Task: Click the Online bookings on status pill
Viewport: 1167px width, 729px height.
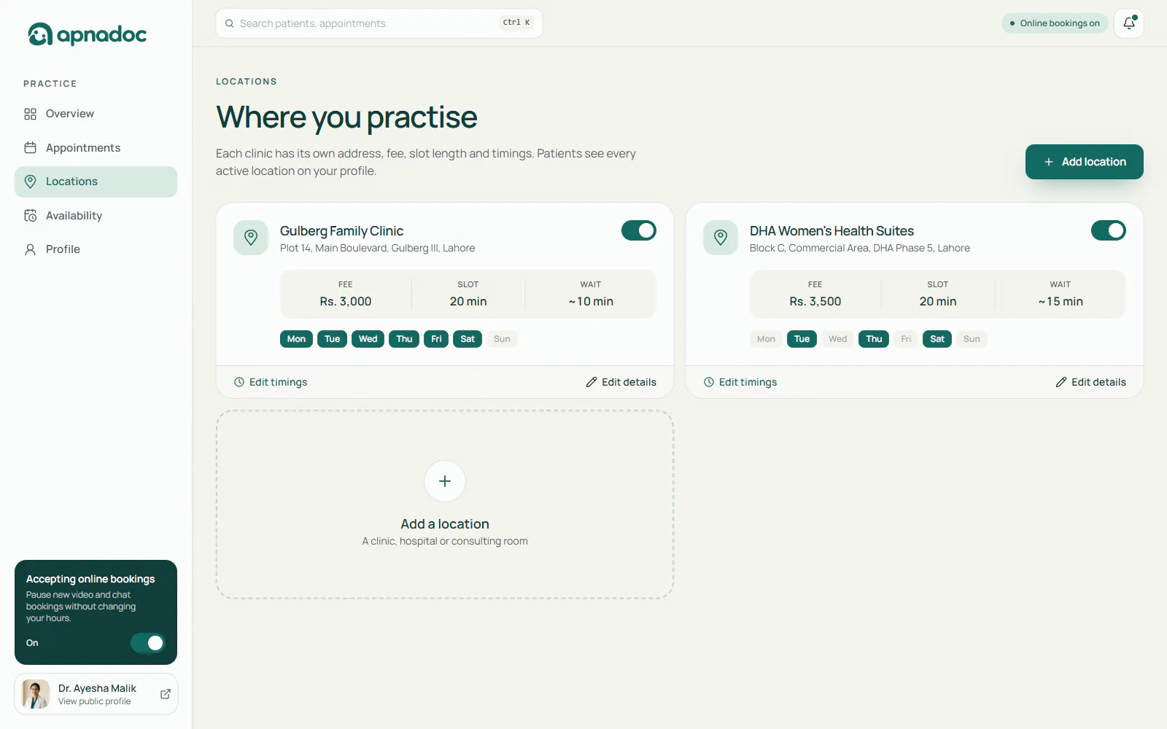Action: pos(1055,23)
